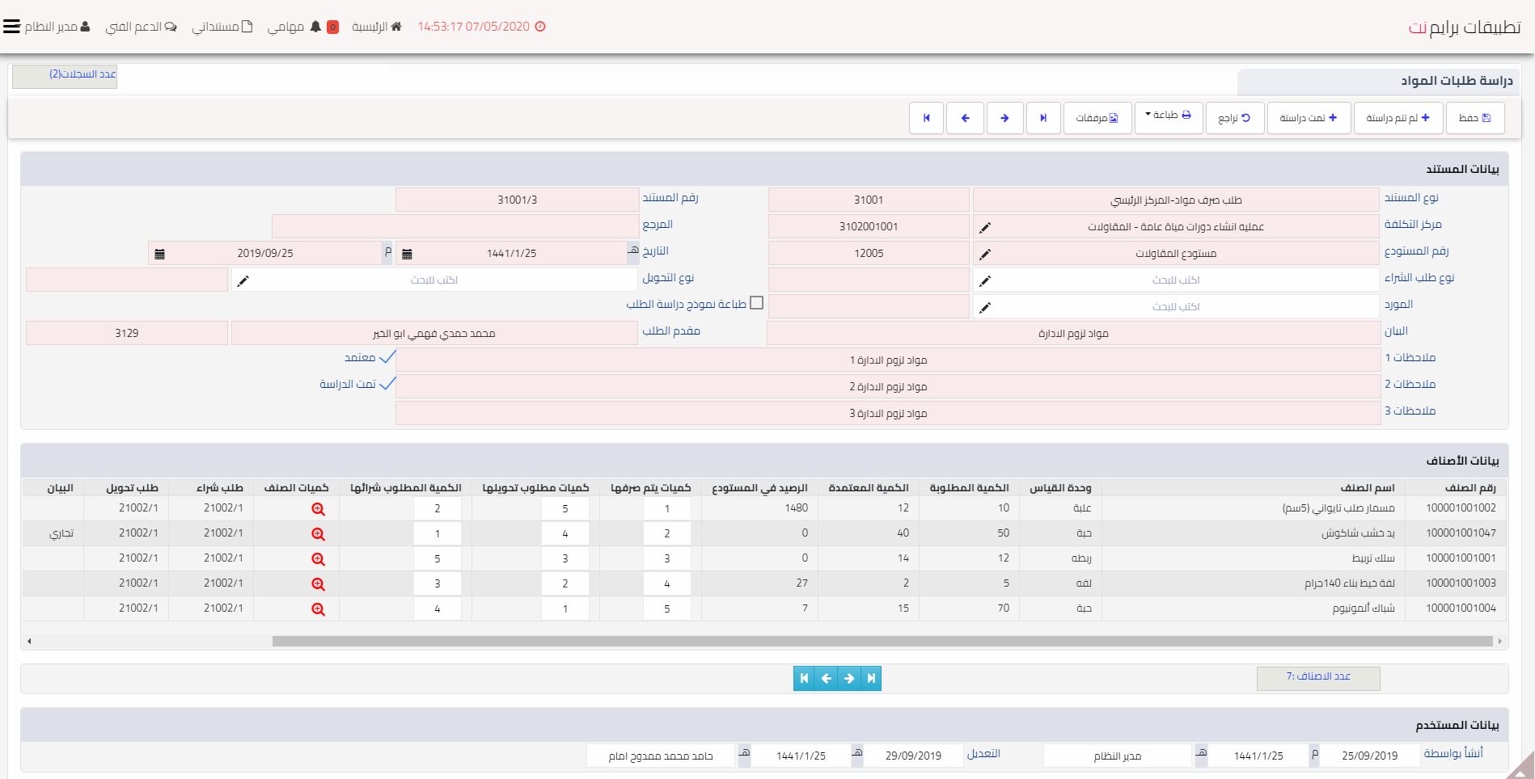Tick the طباعة نموذج دراسة الطلب checkbox

[x=756, y=304]
